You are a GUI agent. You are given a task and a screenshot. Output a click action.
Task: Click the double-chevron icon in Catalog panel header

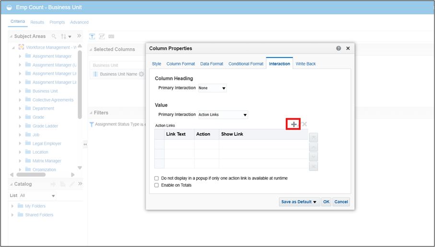80,184
